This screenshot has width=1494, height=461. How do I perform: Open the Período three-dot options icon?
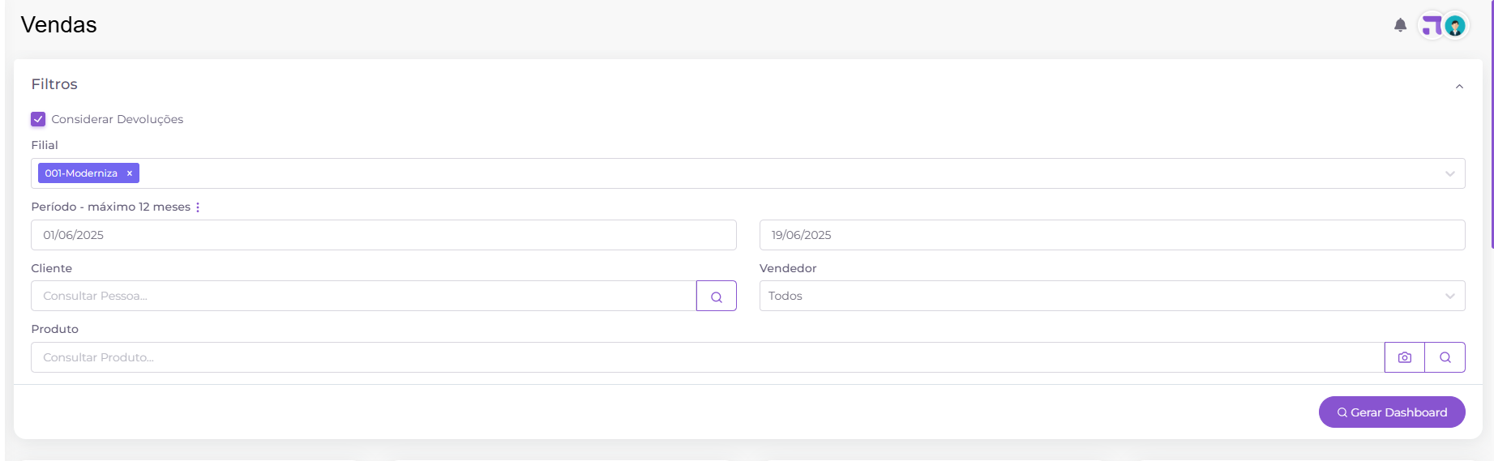point(198,207)
